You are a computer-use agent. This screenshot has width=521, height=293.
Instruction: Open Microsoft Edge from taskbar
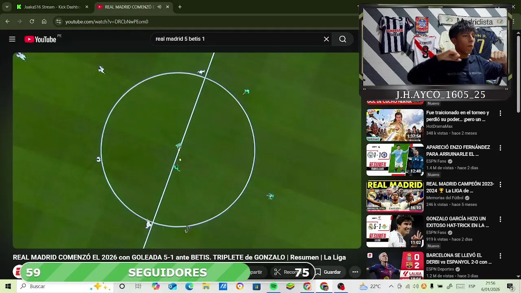click(x=189, y=286)
